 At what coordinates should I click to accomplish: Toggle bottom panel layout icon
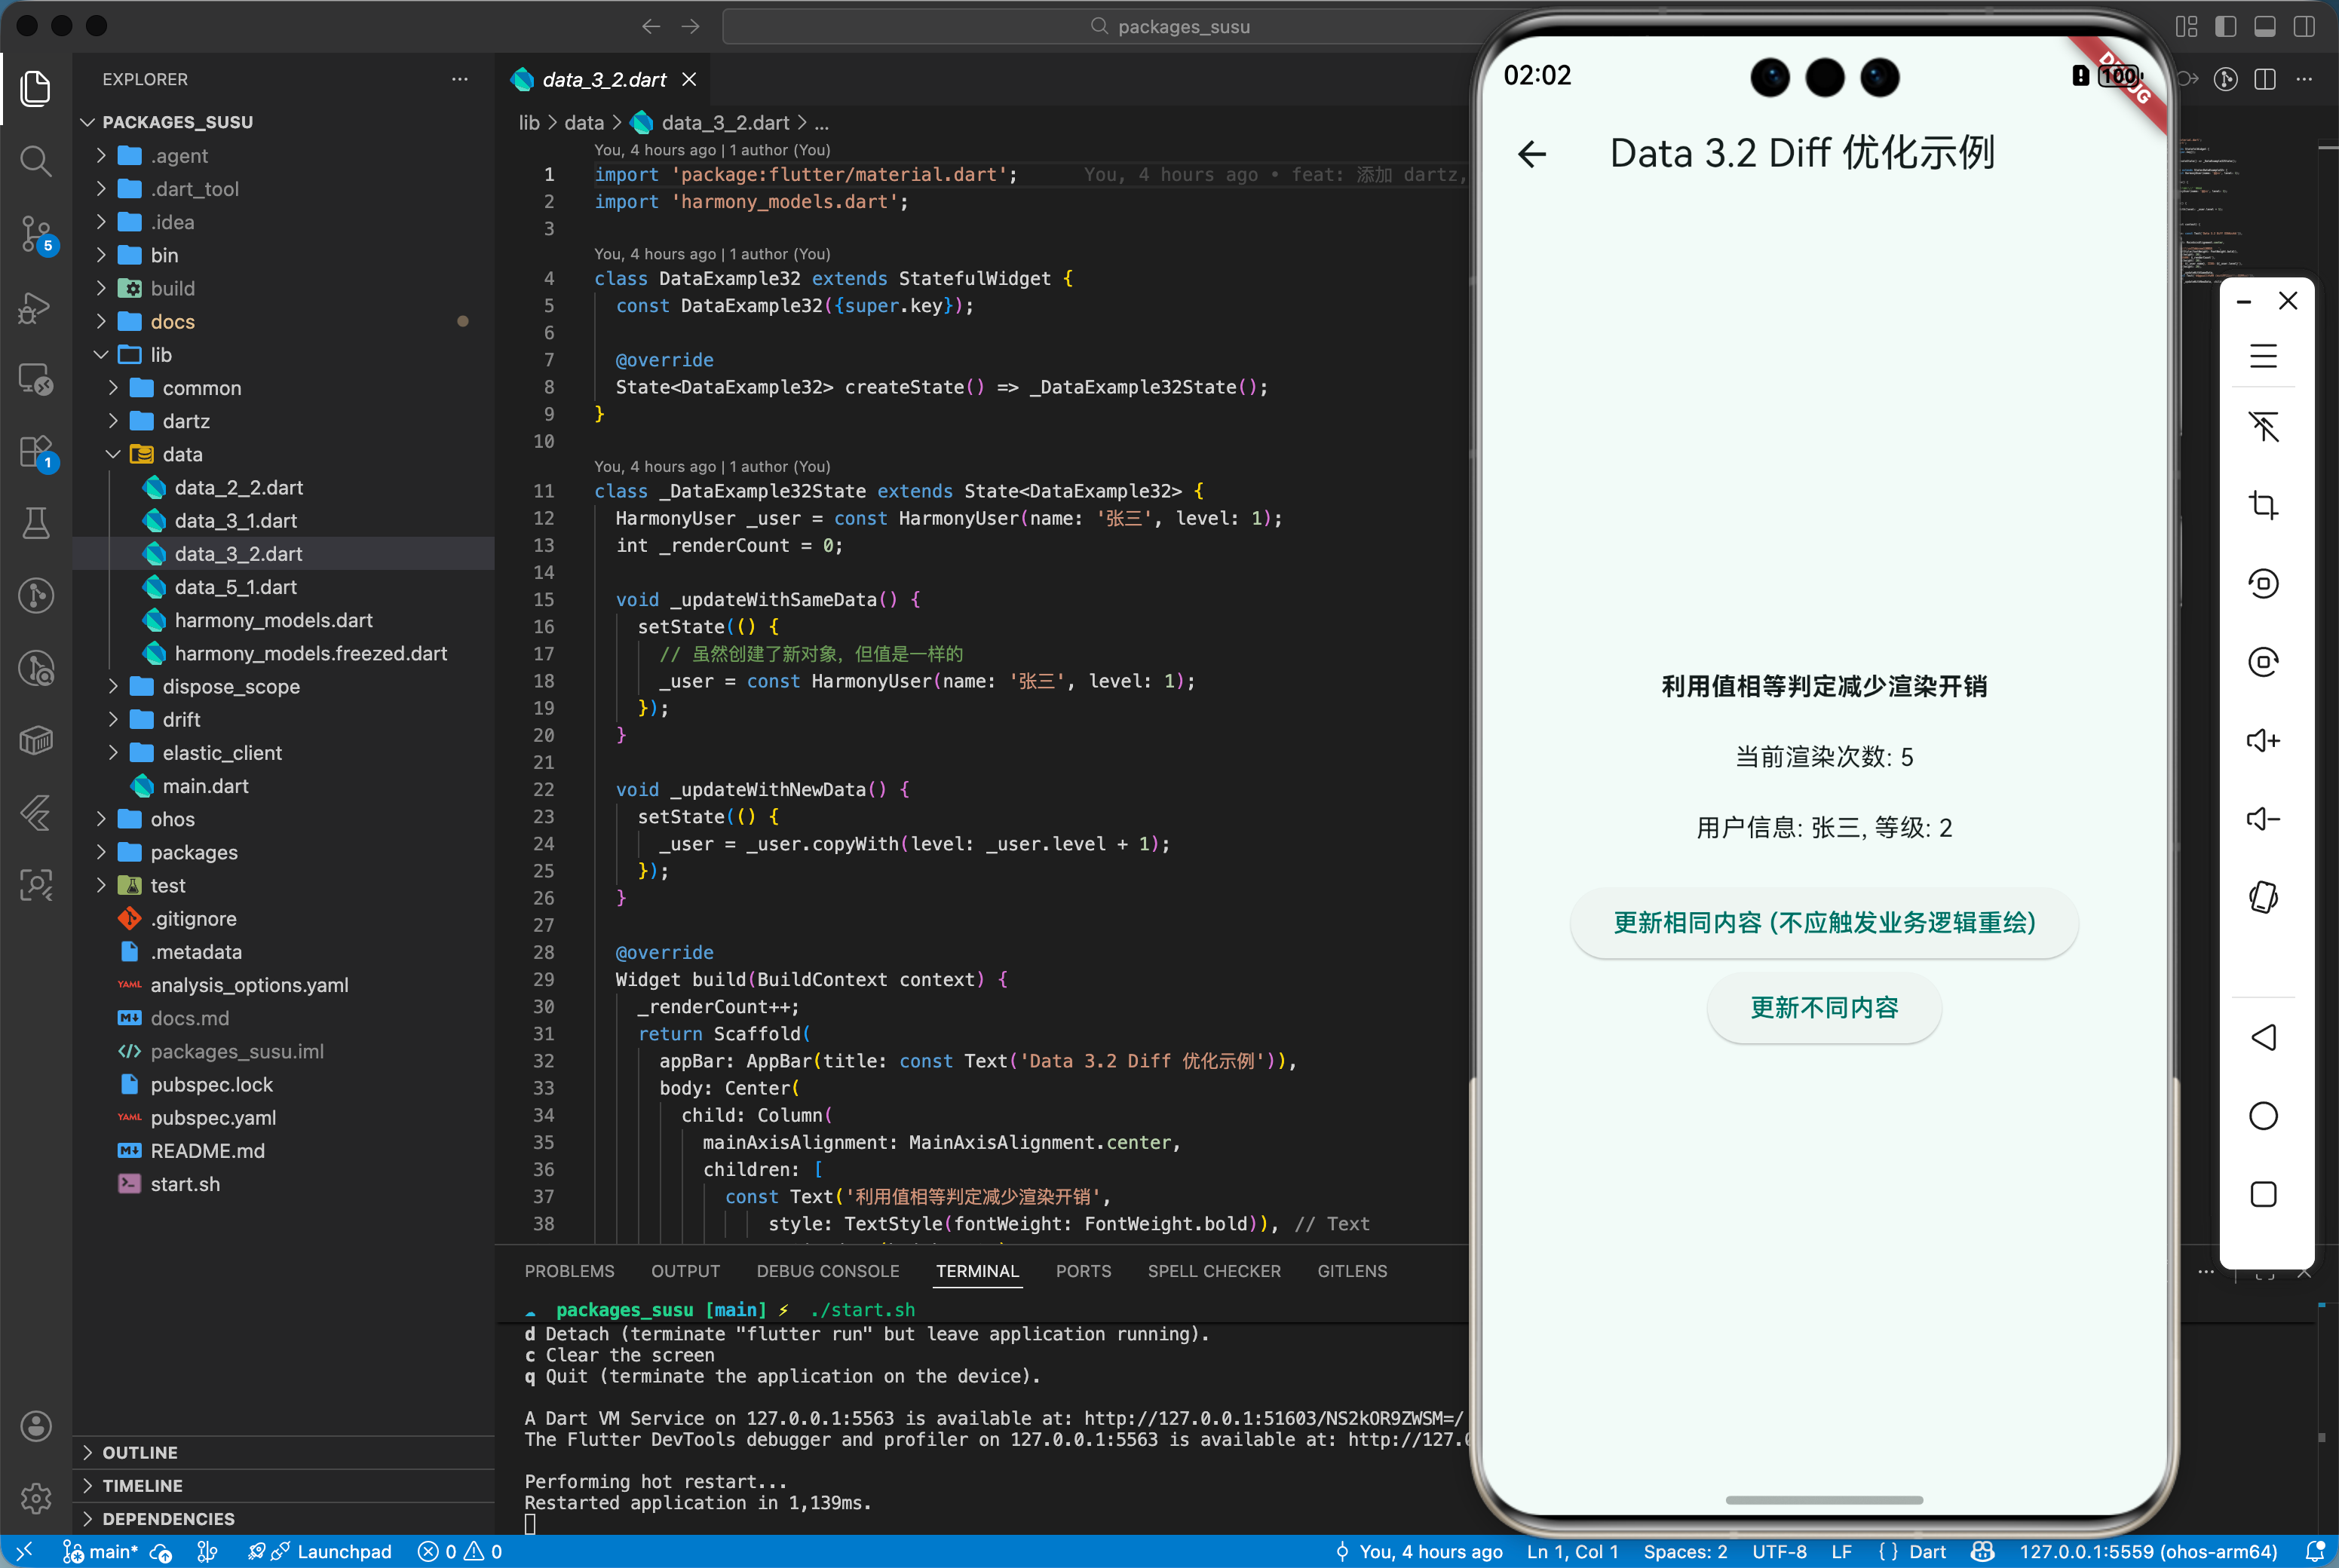[x=2265, y=27]
